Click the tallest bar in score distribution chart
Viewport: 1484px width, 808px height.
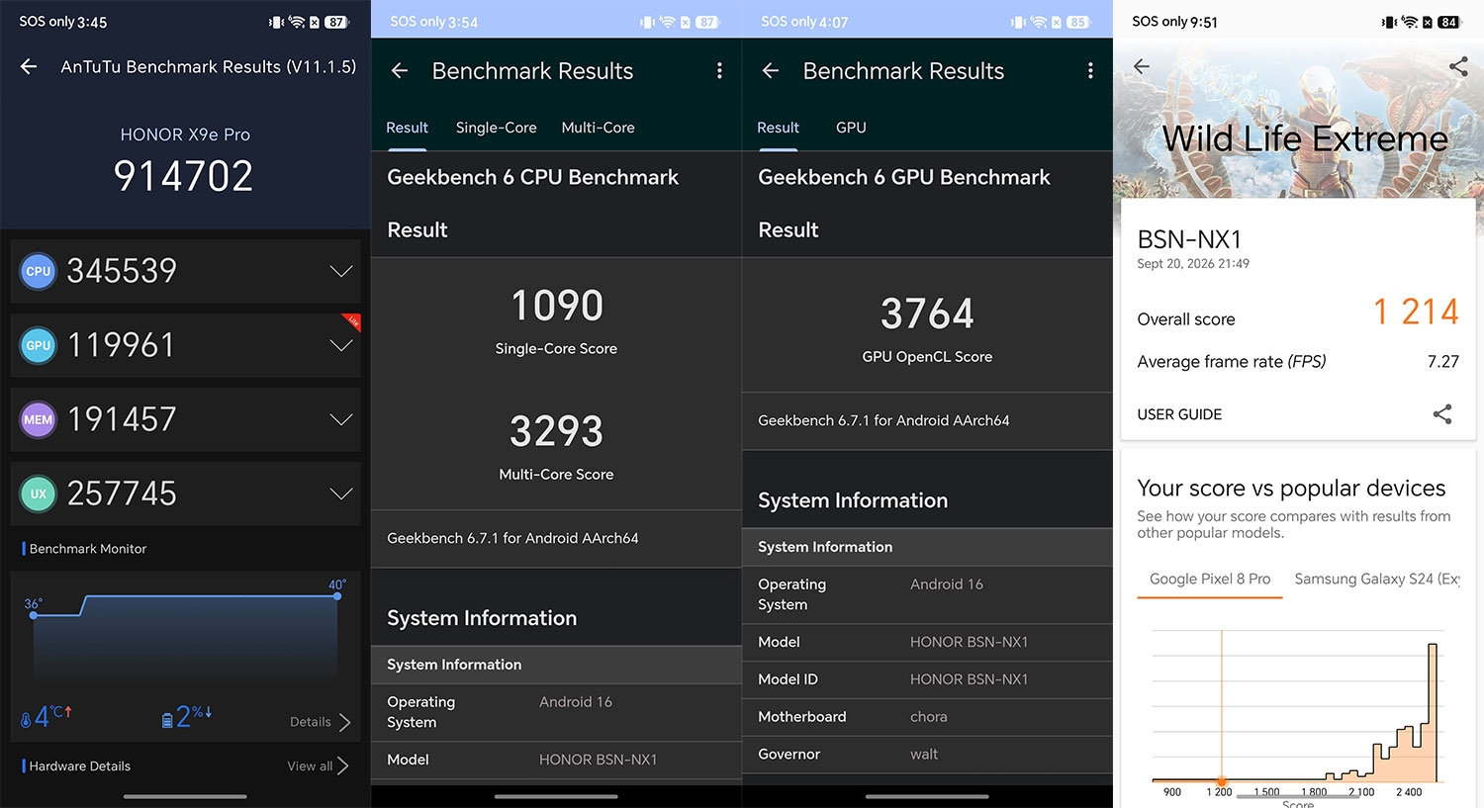tap(1433, 713)
